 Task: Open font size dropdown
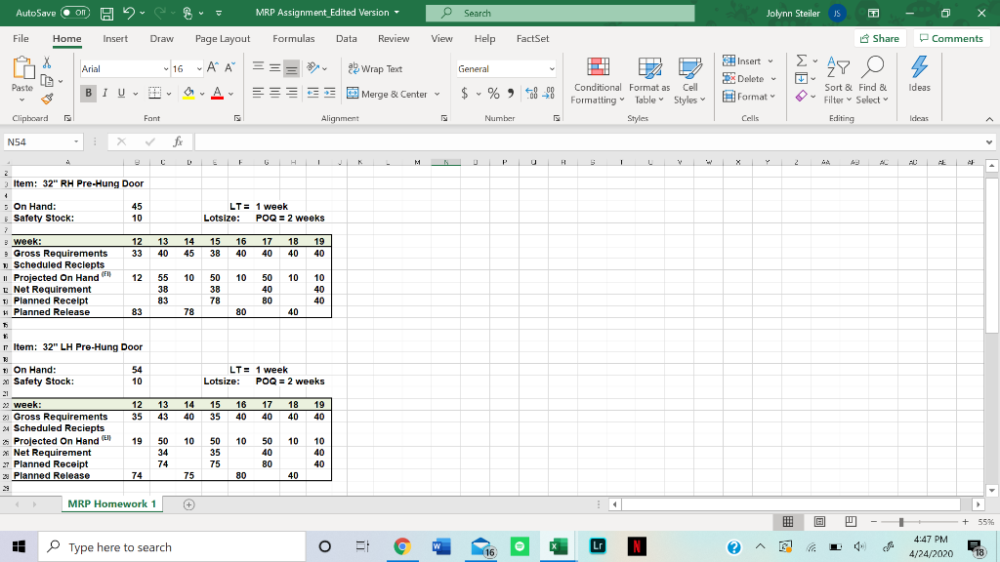[199, 69]
